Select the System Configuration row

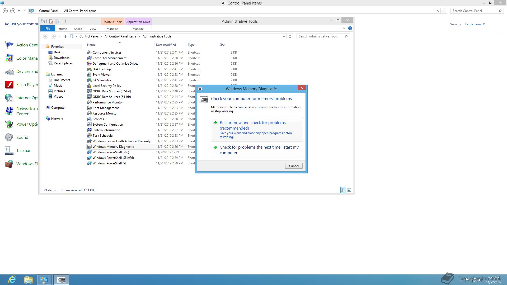click(141, 125)
